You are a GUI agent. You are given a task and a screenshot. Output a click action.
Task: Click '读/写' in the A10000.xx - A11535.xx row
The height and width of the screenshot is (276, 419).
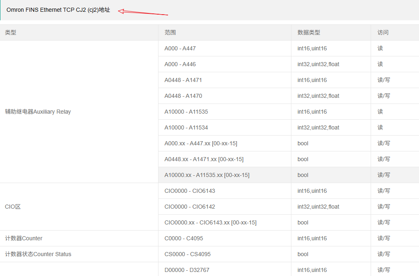click(384, 175)
